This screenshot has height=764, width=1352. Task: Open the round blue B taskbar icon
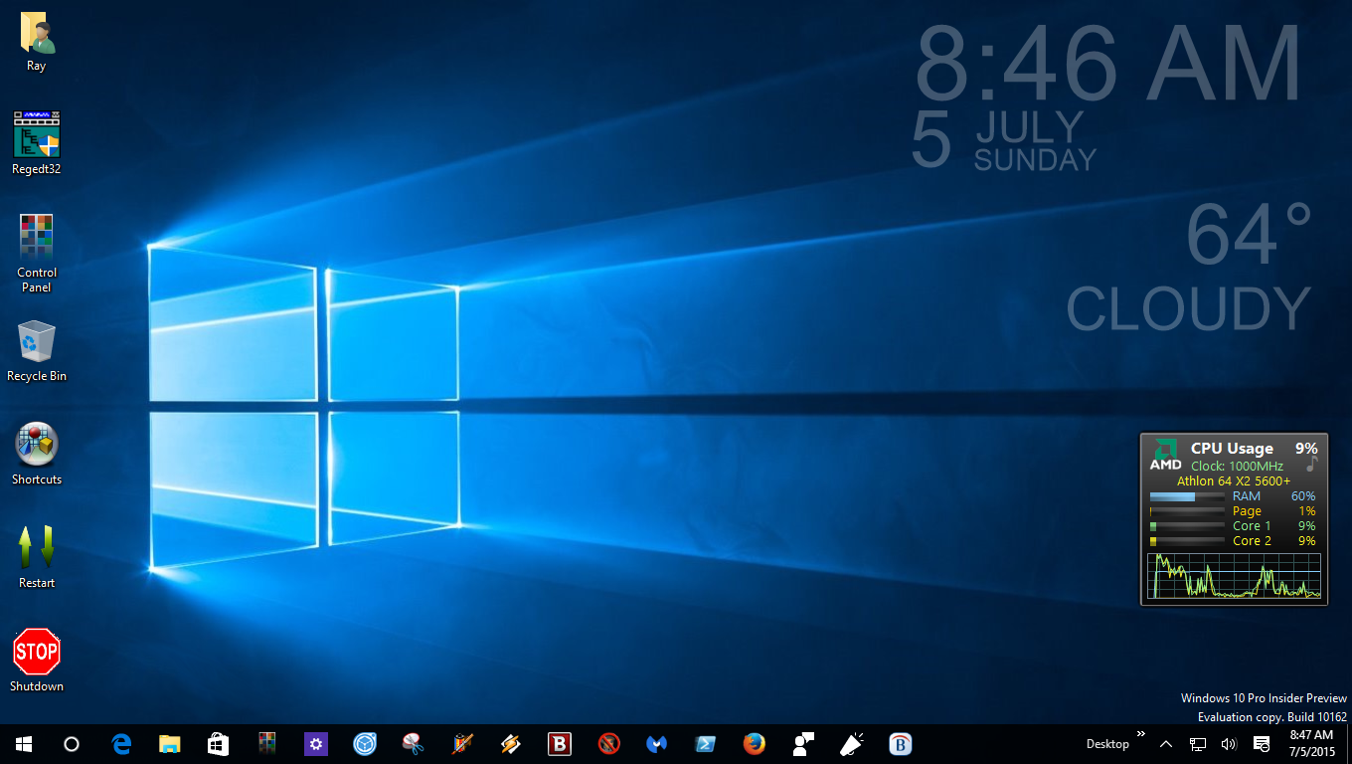901,743
